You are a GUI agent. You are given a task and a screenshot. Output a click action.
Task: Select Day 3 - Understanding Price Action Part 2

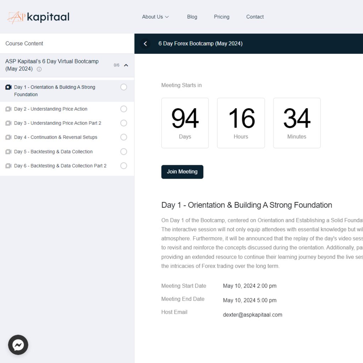point(58,123)
